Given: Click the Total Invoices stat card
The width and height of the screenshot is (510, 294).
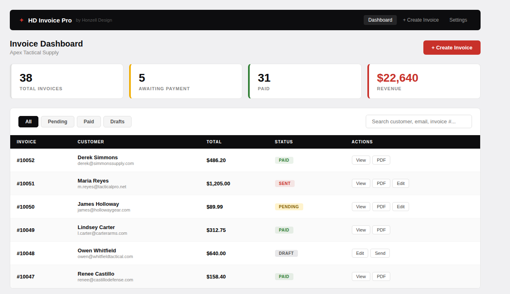Looking at the screenshot, I should pyautogui.click(x=67, y=81).
